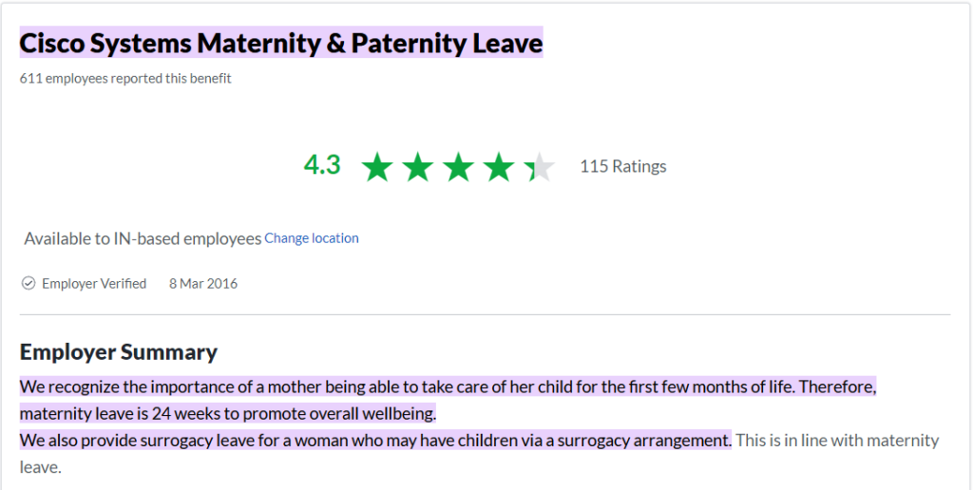Open the Change location link

(312, 238)
